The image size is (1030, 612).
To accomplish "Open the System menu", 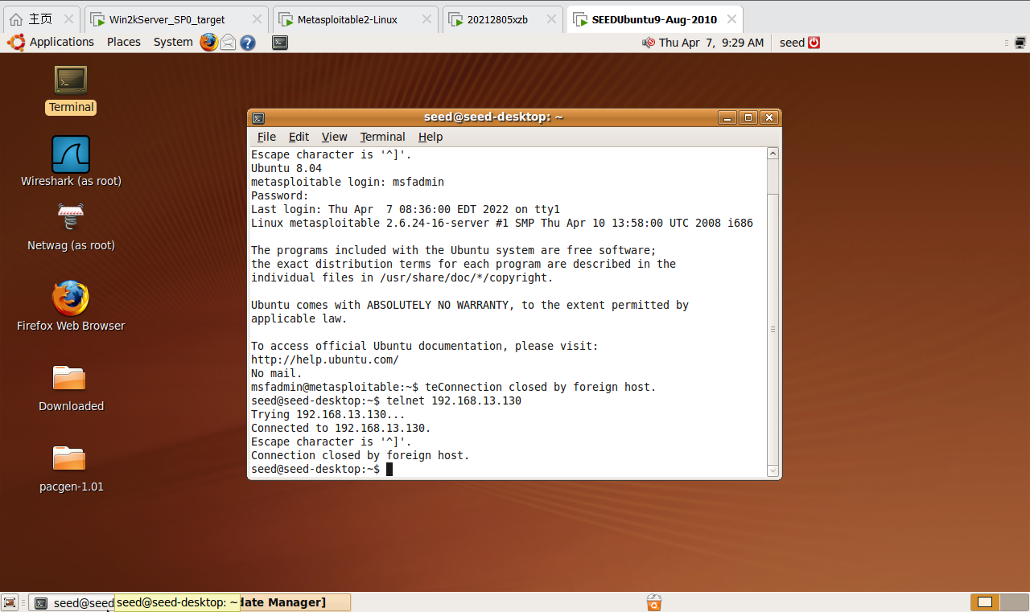I will 173,42.
